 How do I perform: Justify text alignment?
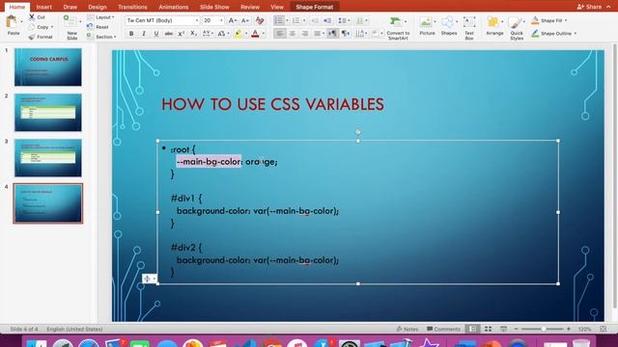317,34
